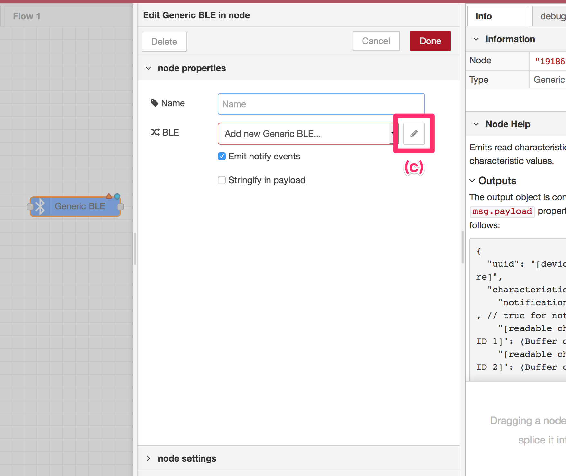Image resolution: width=566 pixels, height=476 pixels.
Task: Enable Stringify in payload checkbox
Action: click(x=222, y=180)
